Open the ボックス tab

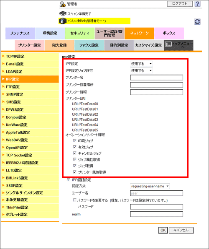coord(169,34)
